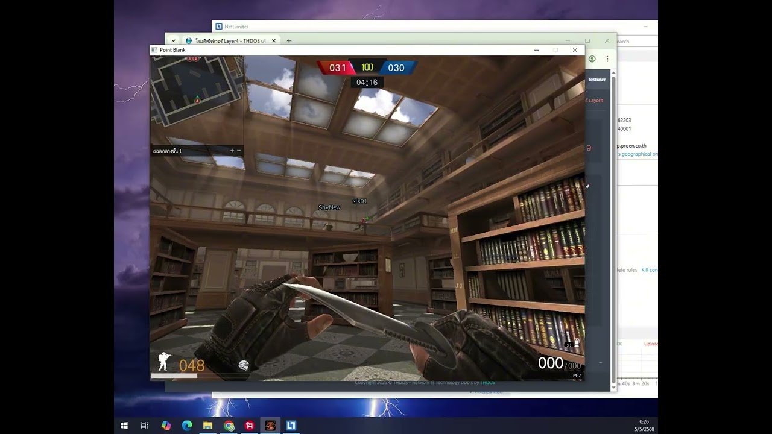Select the Layer4 THDOS browser tab

[x=230, y=41]
